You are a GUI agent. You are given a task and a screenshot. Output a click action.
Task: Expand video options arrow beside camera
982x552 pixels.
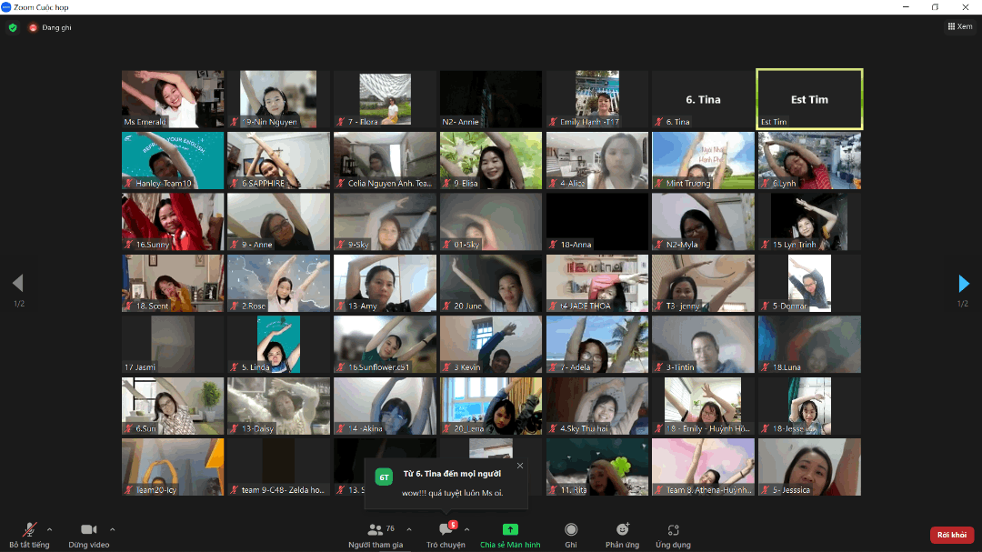tap(113, 529)
